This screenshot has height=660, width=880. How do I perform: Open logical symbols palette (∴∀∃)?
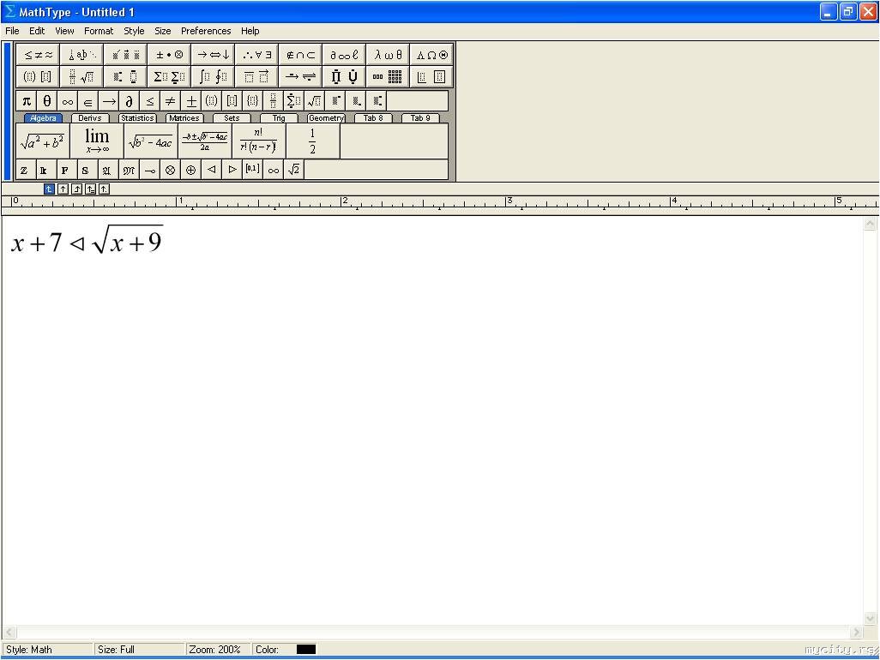(257, 55)
